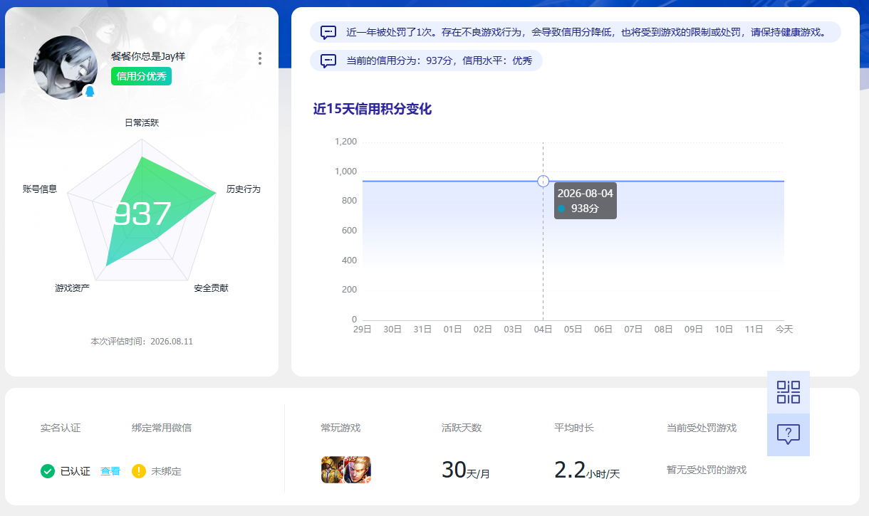Click the 游戏资产 radar label
Image resolution: width=869 pixels, height=516 pixels.
(x=73, y=288)
